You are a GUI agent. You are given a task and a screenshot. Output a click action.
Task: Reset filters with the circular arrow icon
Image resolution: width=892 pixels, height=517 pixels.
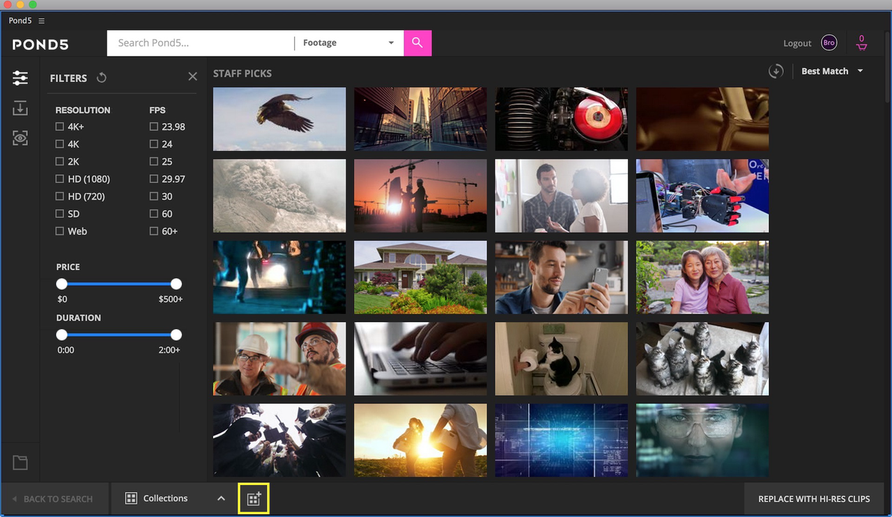pyautogui.click(x=101, y=78)
